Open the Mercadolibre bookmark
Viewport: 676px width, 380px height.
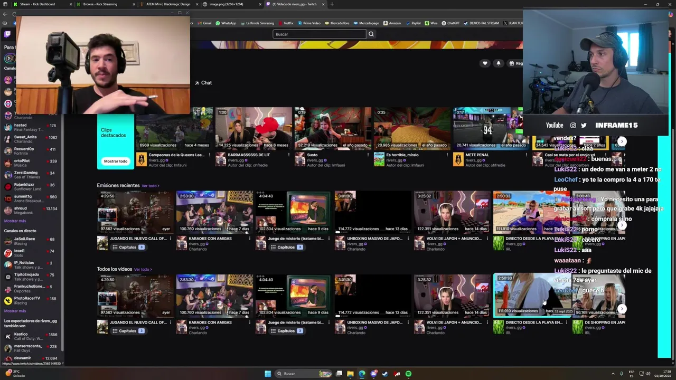click(336, 23)
